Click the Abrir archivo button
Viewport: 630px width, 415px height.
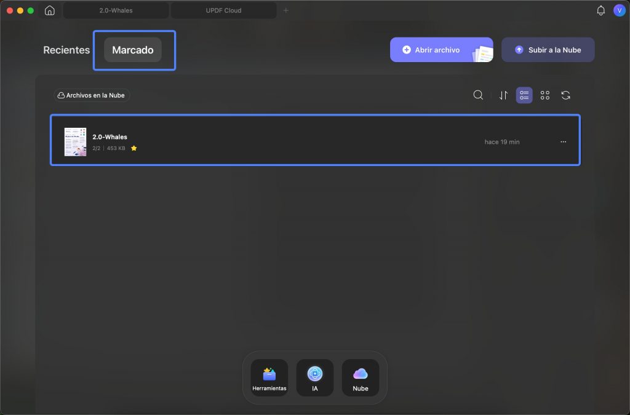[x=442, y=50]
